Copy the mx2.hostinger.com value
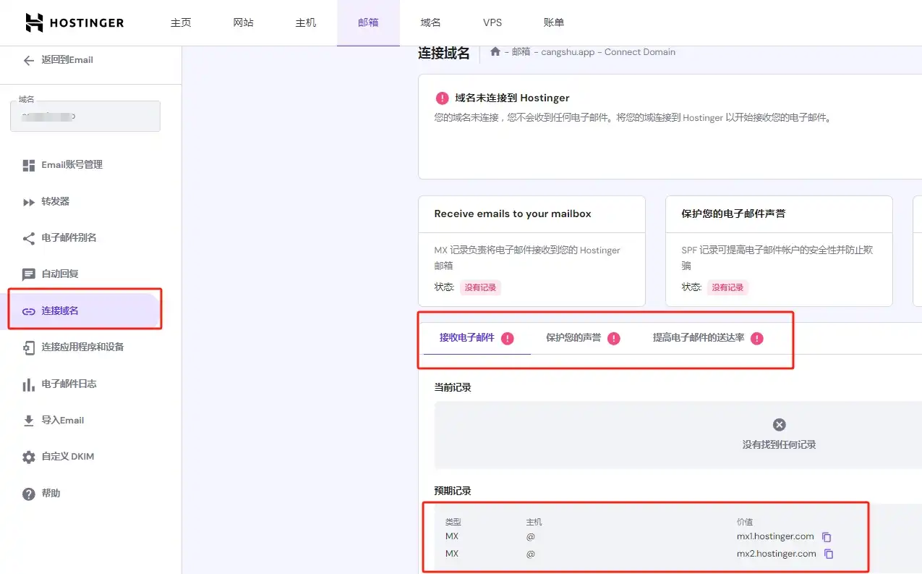922x574 pixels. click(x=829, y=554)
